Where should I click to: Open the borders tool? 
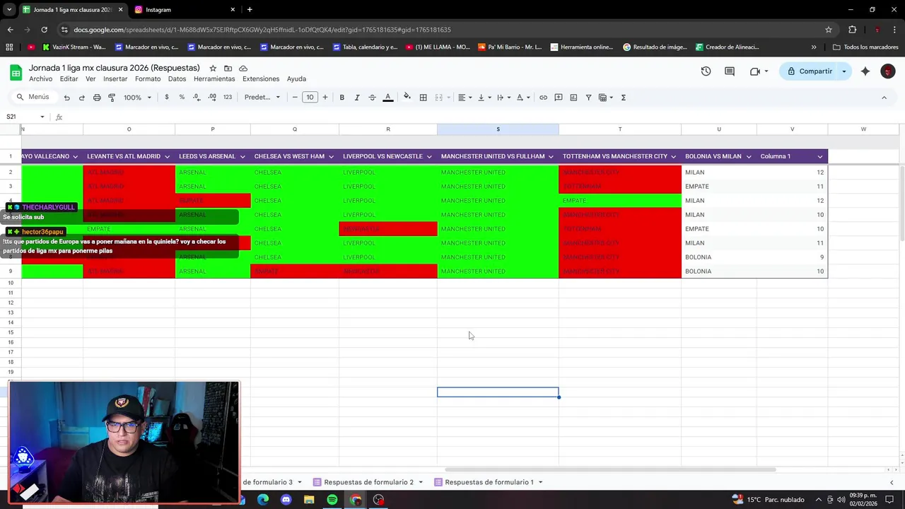pyautogui.click(x=423, y=98)
